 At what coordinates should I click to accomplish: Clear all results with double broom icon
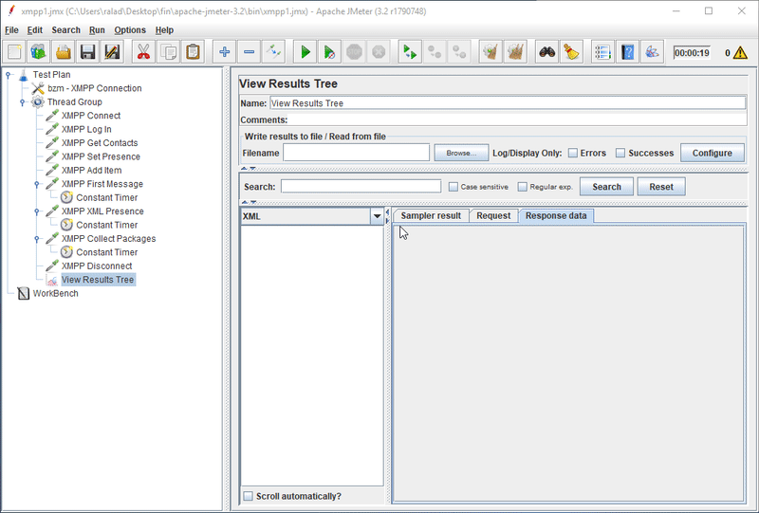pyautogui.click(x=515, y=52)
